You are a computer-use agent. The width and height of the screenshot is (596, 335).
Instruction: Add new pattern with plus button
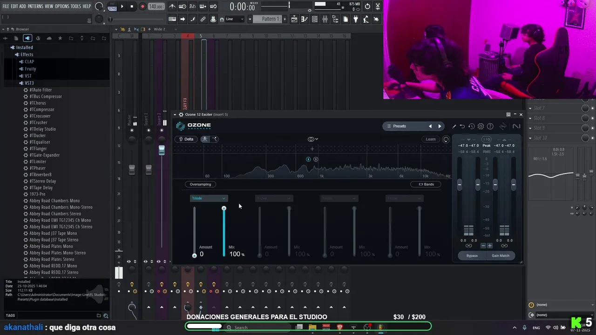pos(284,19)
